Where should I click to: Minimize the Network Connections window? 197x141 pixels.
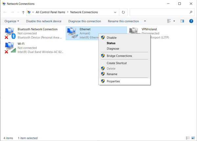coord(168,4)
